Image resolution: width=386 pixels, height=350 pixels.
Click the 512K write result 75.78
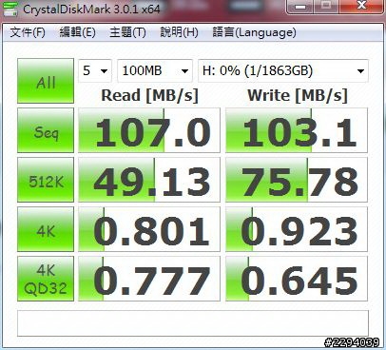pyautogui.click(x=297, y=180)
